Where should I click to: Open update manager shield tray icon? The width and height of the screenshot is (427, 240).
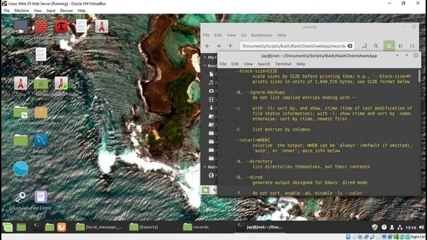375,227
